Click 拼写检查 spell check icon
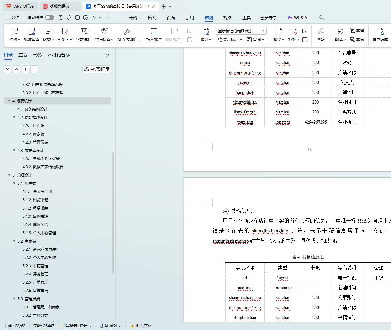The width and height of the screenshot is (391, 330). [x=104, y=31]
